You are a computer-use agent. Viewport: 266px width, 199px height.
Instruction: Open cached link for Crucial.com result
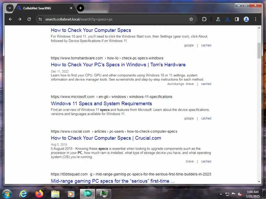(x=206, y=161)
